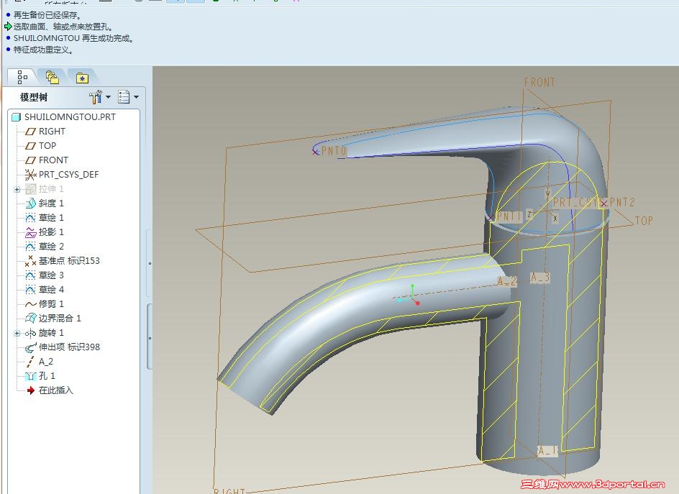Open the model tree tools dropdown arrow

(x=109, y=97)
